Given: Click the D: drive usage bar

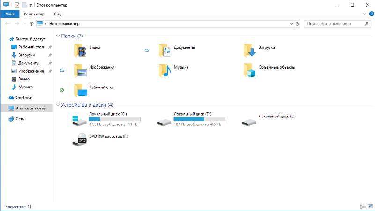Looking at the screenshot, I should click(x=200, y=119).
